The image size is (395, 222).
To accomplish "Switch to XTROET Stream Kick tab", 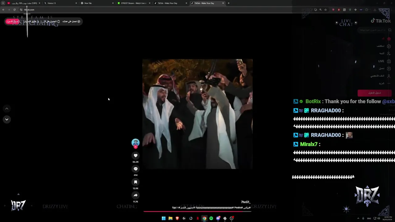I will coord(134,3).
